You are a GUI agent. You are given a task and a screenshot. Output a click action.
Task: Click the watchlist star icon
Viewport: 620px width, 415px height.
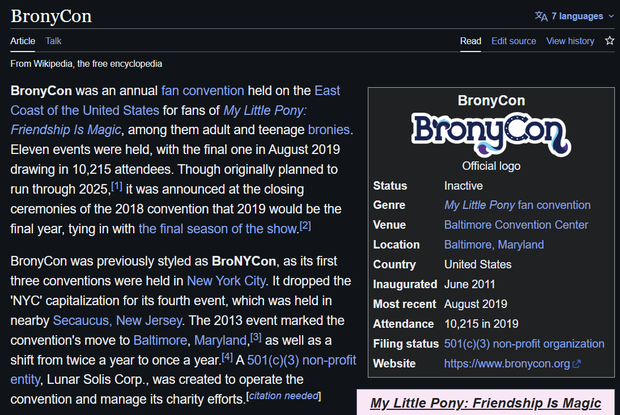point(609,41)
